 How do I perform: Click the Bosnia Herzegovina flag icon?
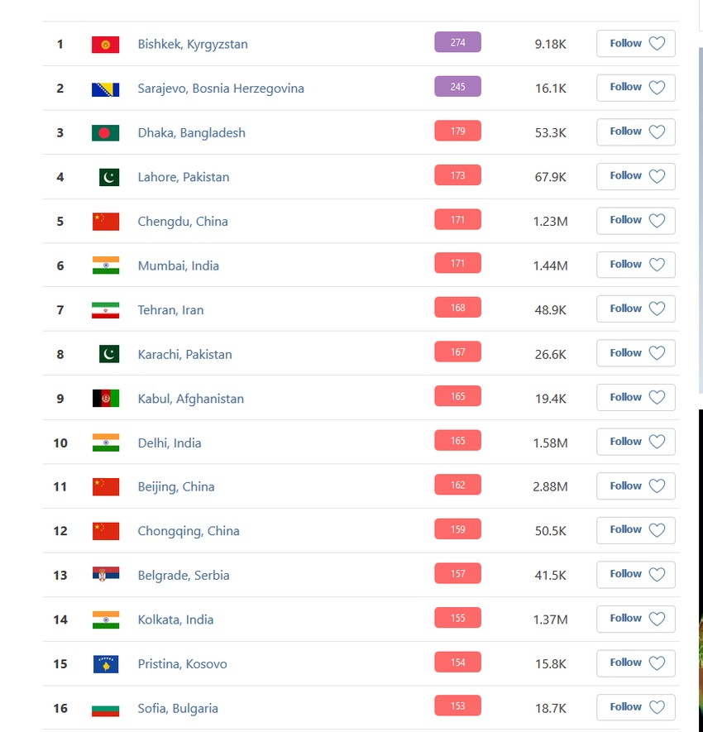point(105,89)
